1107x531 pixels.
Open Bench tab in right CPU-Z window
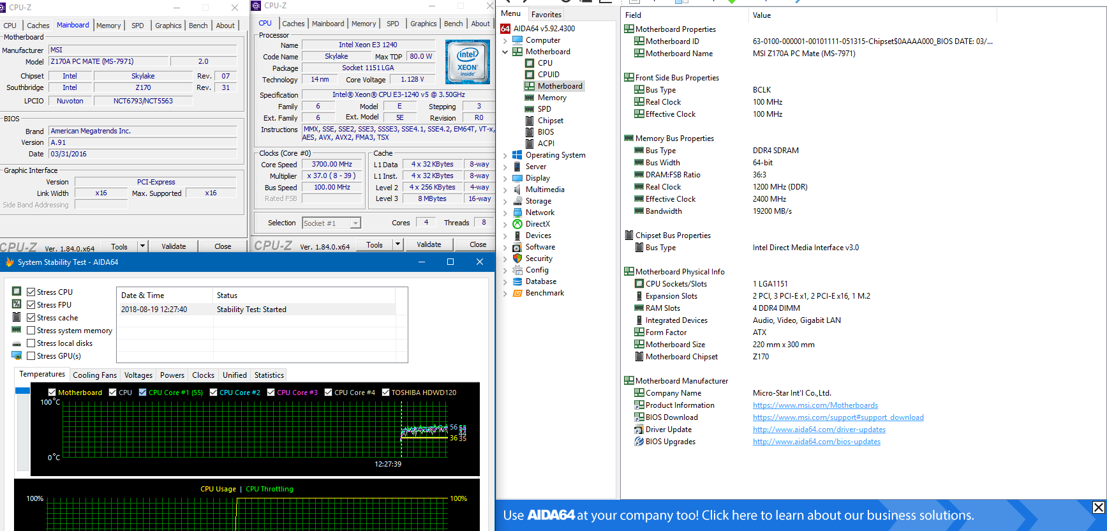click(x=454, y=24)
